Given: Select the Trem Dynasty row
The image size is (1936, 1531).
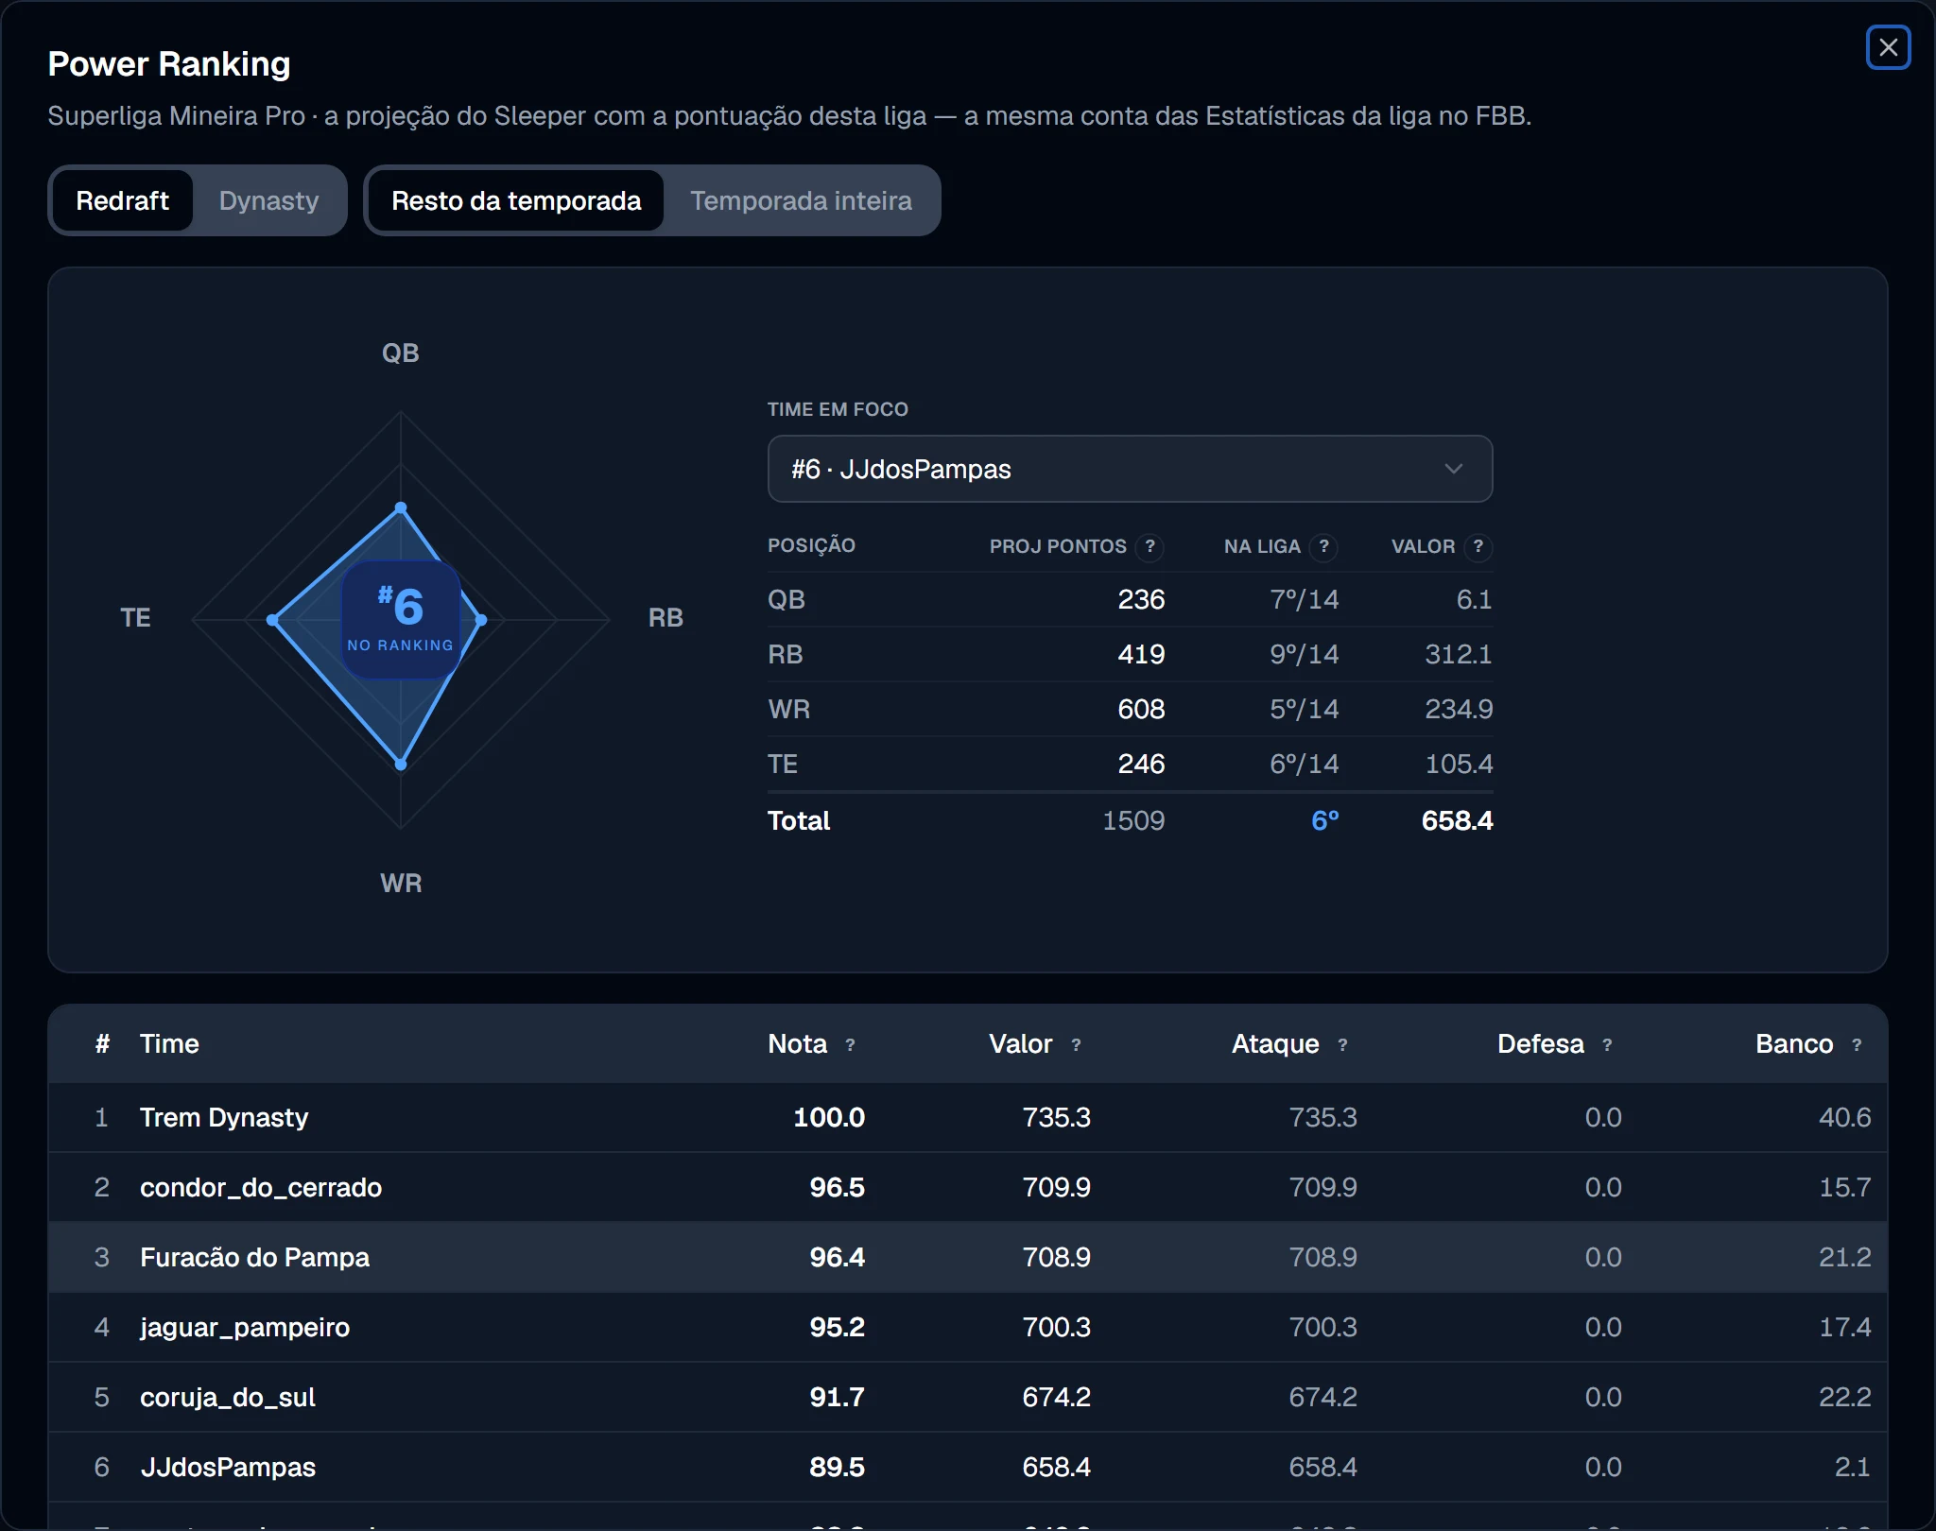Looking at the screenshot, I should 968,1117.
